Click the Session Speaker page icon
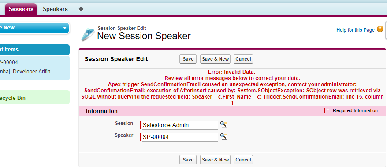 tap(88, 35)
